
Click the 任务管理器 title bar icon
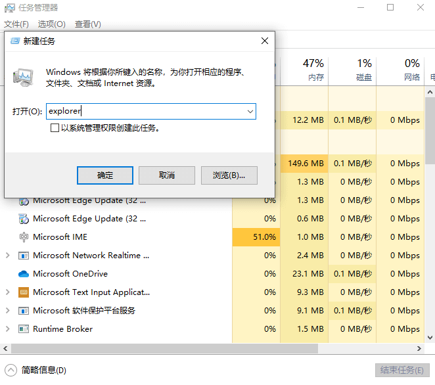[x=9, y=8]
